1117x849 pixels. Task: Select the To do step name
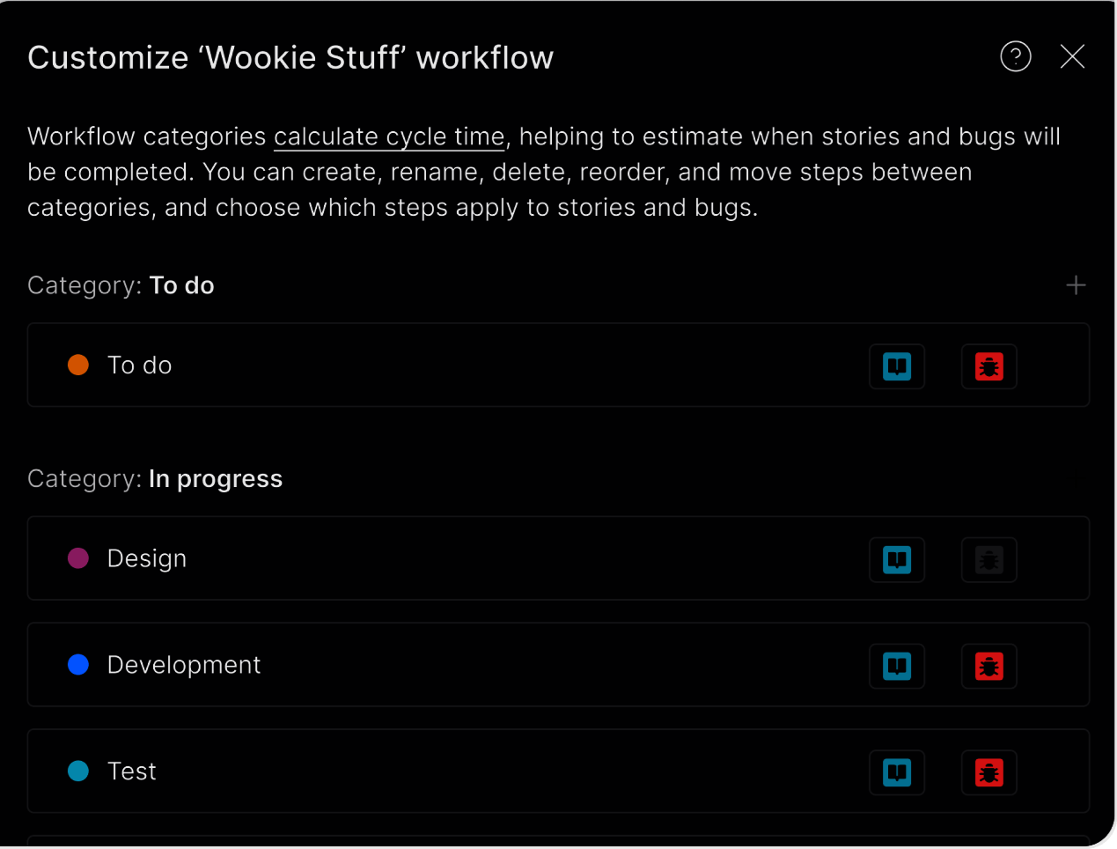[140, 365]
